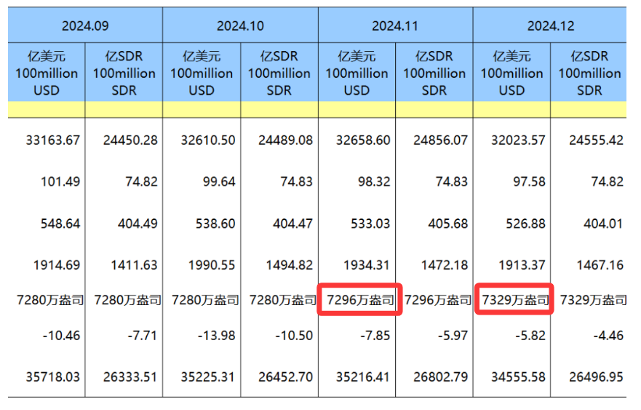Select the 100million SDR header under 2024.12
641x410 pixels.
pos(589,73)
